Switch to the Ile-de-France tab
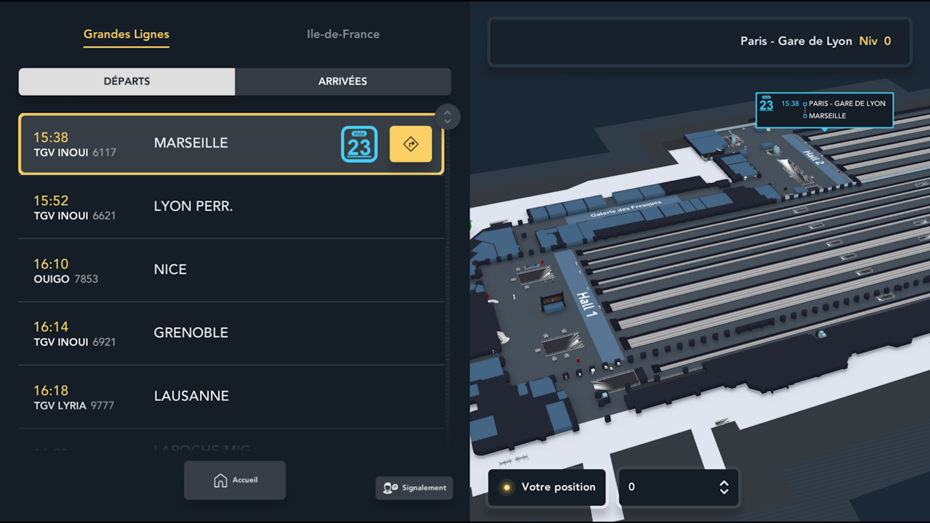 pos(343,34)
